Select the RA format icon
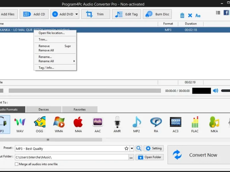Viewport: 230px width, 172px height. [156, 124]
